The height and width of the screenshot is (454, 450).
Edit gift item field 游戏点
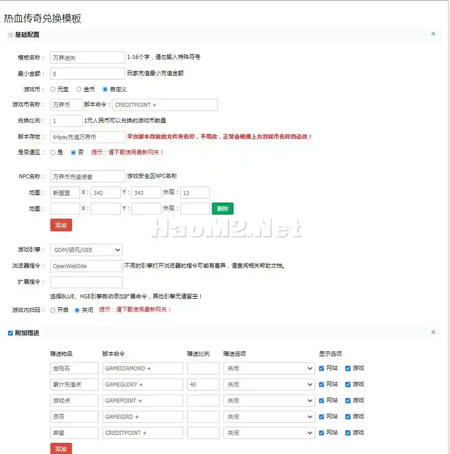74,401
